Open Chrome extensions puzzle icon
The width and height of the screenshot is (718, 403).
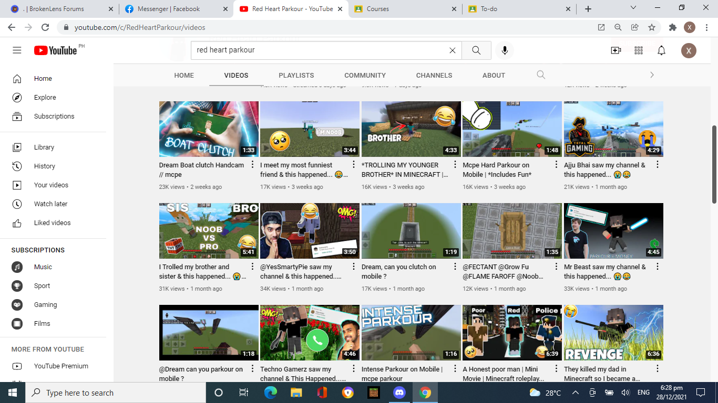672,27
